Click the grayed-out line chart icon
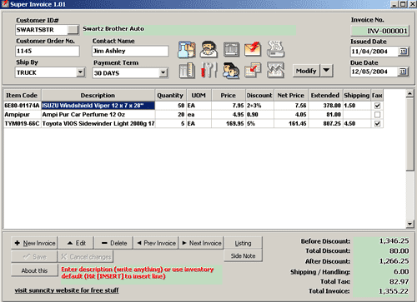Viewport: 417px width, 302px height. (x=275, y=70)
